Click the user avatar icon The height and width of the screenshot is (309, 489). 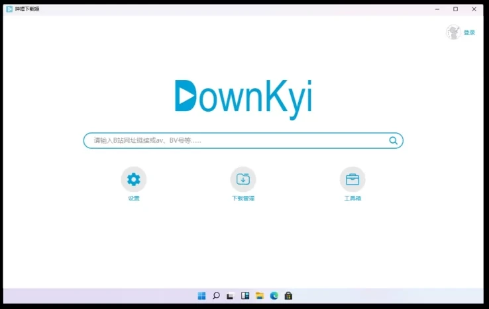(453, 32)
